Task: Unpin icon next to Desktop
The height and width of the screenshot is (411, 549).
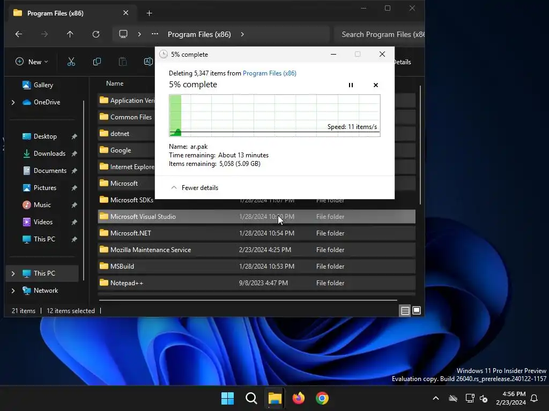Action: point(74,136)
